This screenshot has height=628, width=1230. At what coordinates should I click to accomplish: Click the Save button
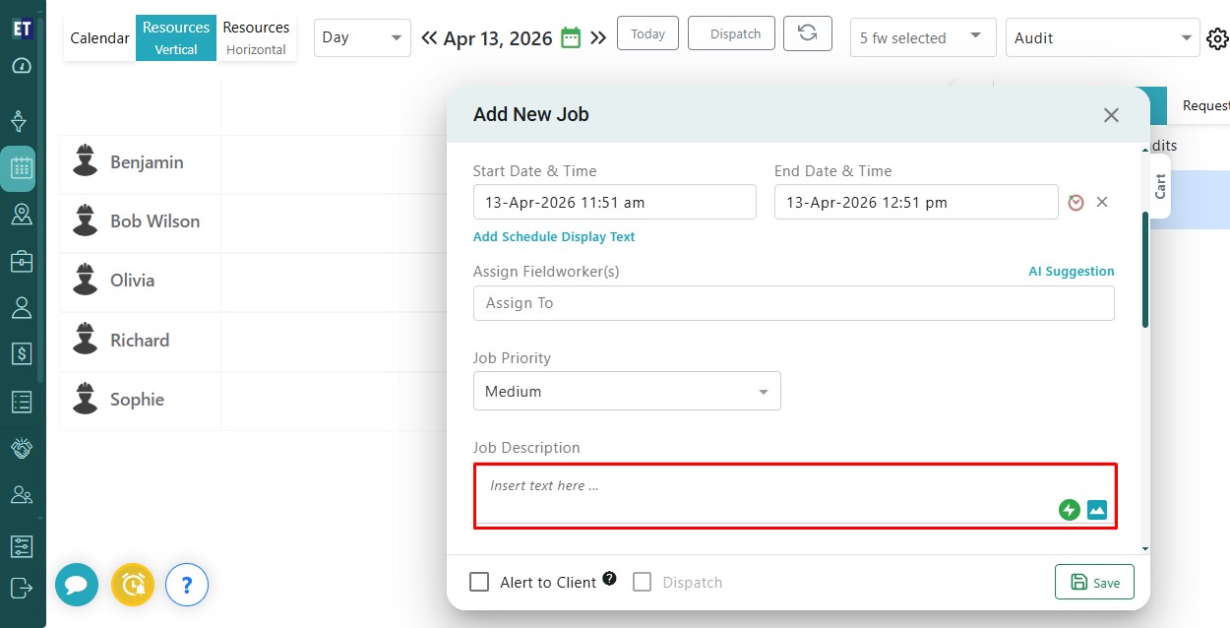[1094, 582]
